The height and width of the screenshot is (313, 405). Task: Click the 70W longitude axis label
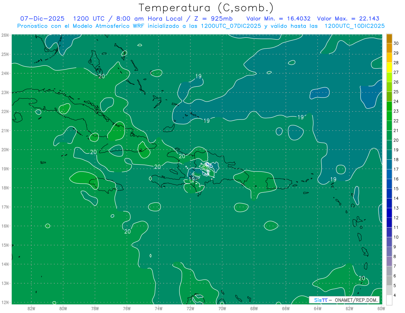pos(222,308)
